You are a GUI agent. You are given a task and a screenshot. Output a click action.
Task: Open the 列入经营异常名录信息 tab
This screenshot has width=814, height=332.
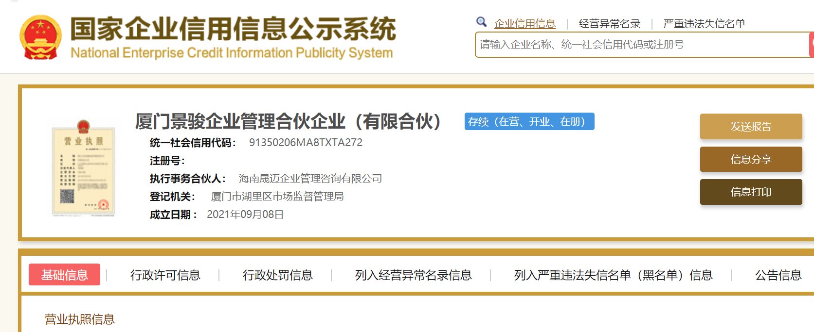pyautogui.click(x=413, y=275)
